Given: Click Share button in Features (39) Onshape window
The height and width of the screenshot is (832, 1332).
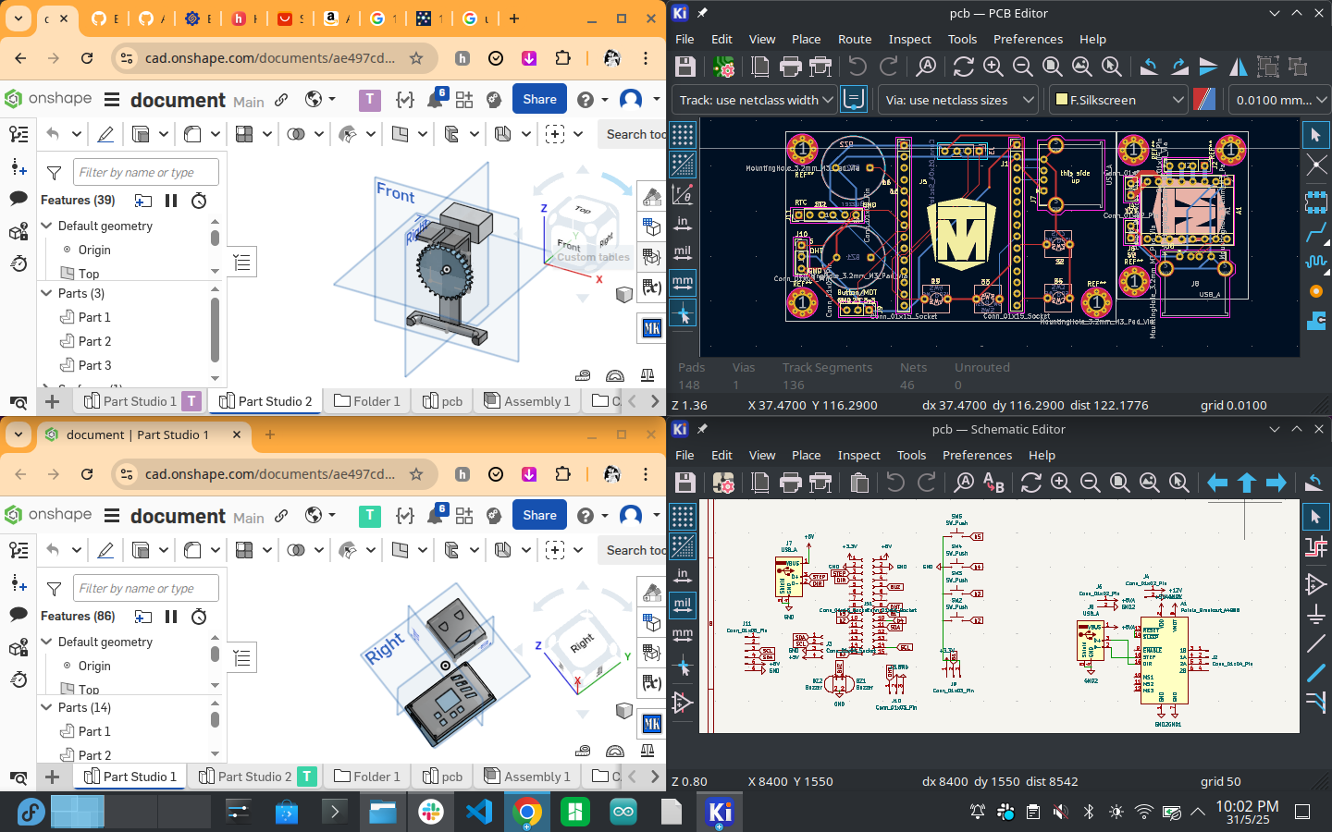Looking at the screenshot, I should (x=539, y=99).
